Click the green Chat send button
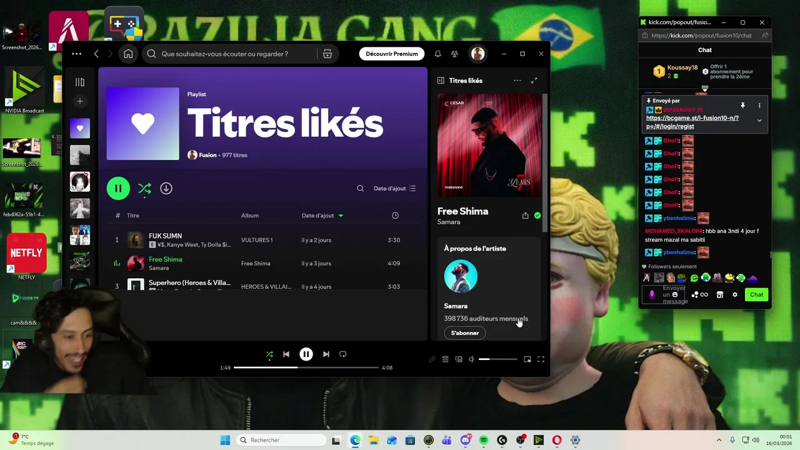This screenshot has width=800, height=450. point(756,294)
